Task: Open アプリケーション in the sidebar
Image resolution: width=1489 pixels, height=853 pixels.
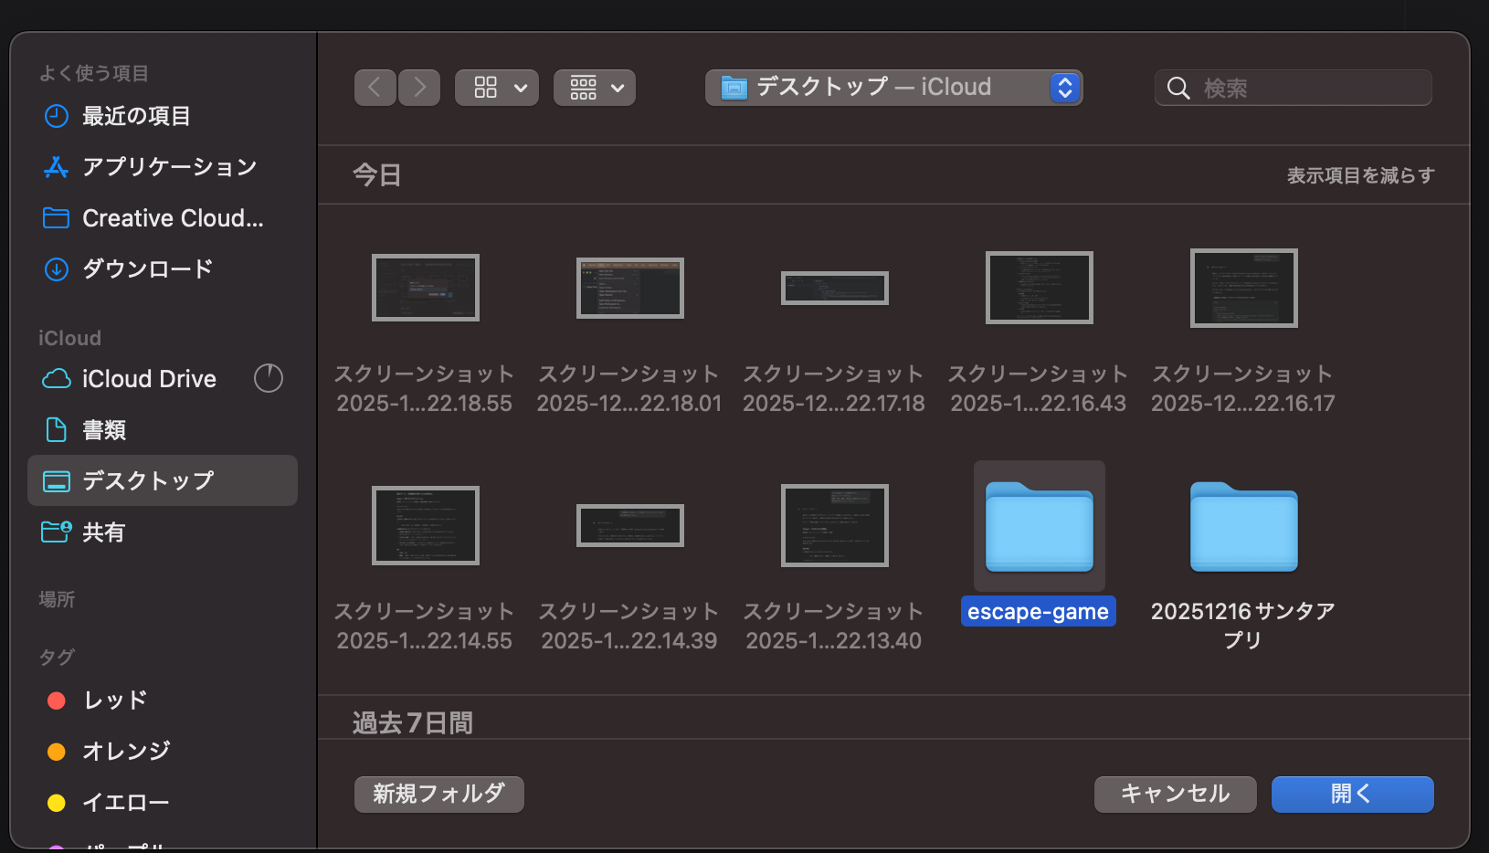Action: (x=169, y=167)
